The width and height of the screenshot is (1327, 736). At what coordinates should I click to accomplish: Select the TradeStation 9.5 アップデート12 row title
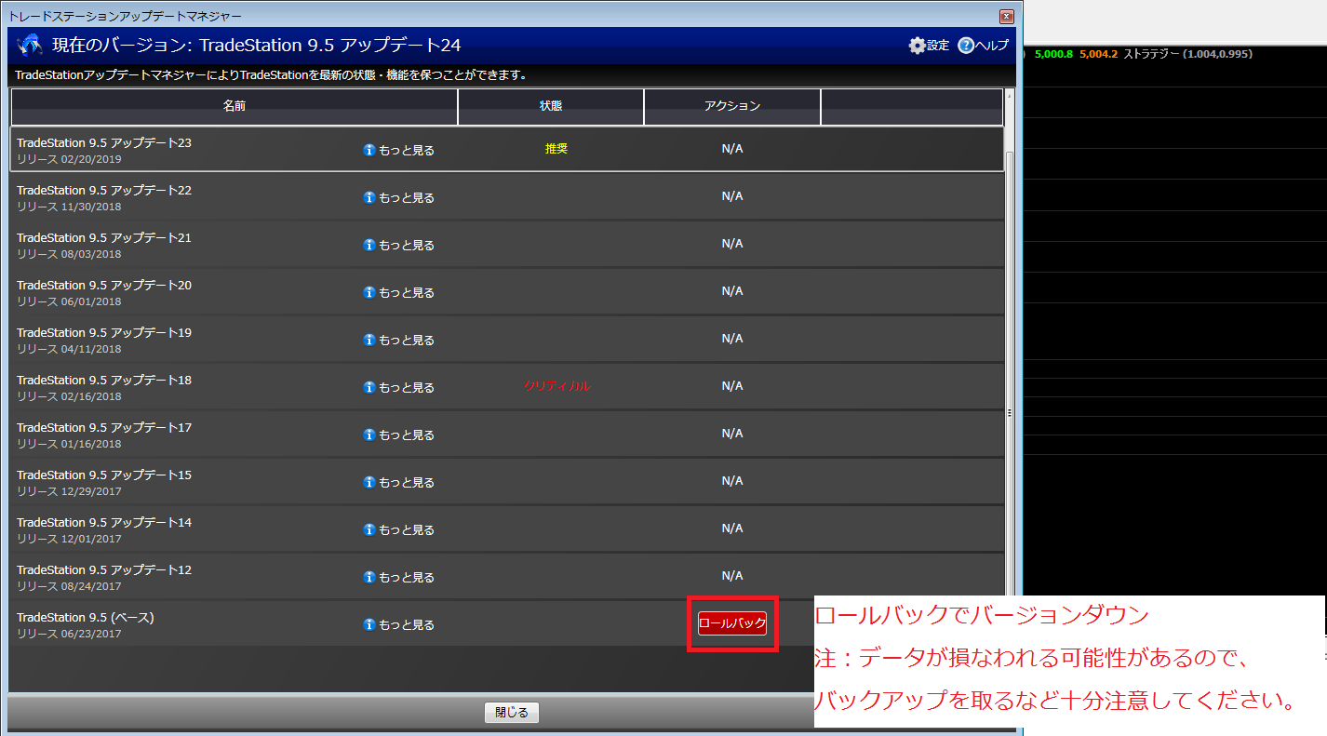tap(104, 569)
